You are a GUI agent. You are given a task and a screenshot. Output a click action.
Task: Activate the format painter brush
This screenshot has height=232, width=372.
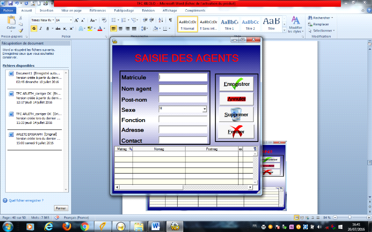(20, 30)
